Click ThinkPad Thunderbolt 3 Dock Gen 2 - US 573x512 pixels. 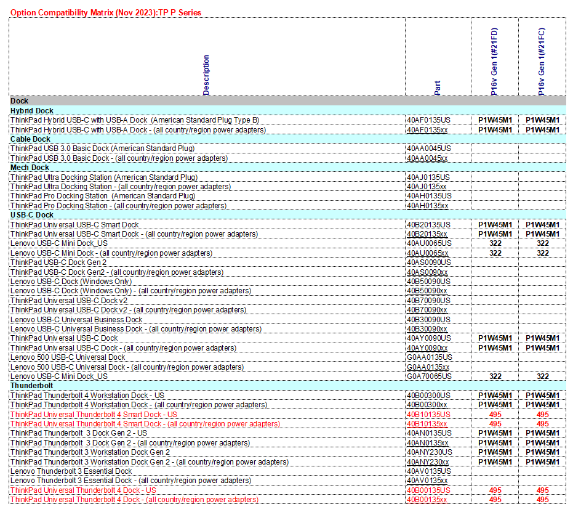tap(79, 433)
